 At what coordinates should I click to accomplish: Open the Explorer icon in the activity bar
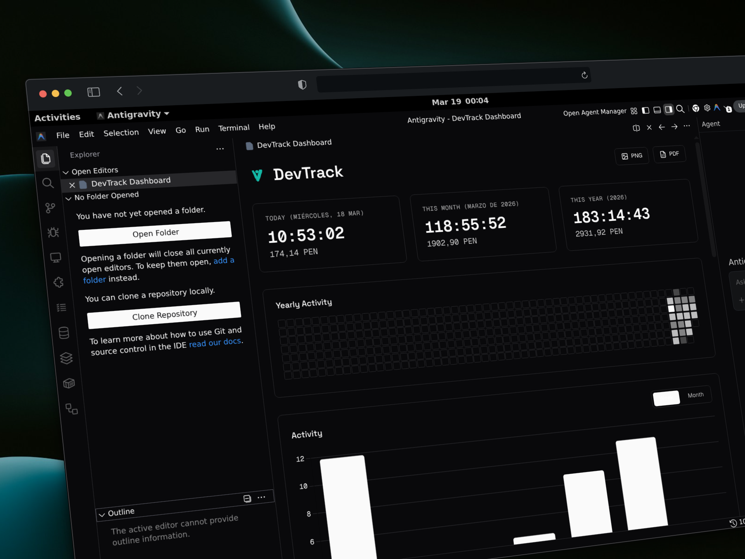pyautogui.click(x=46, y=158)
